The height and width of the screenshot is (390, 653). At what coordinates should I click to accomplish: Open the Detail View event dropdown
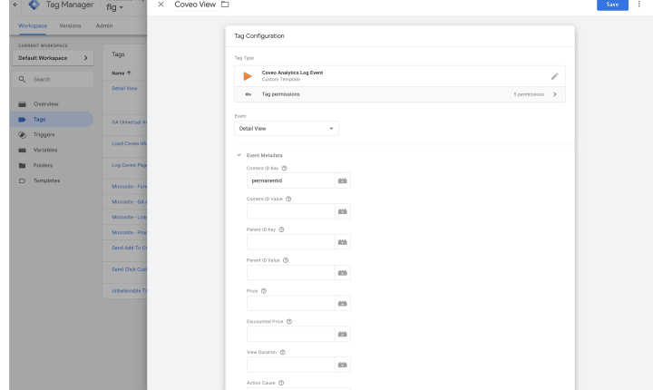(286, 128)
